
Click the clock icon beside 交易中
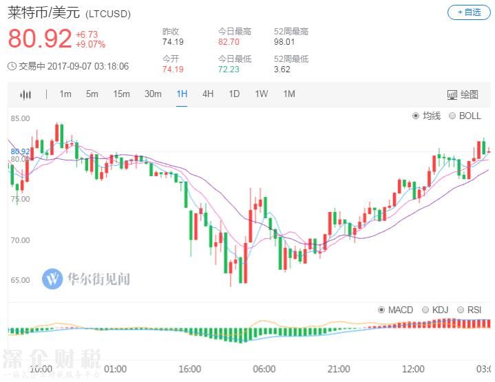click(12, 66)
